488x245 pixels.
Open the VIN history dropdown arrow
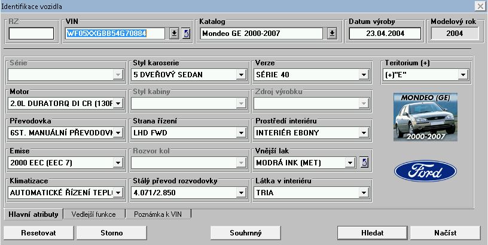click(x=173, y=33)
